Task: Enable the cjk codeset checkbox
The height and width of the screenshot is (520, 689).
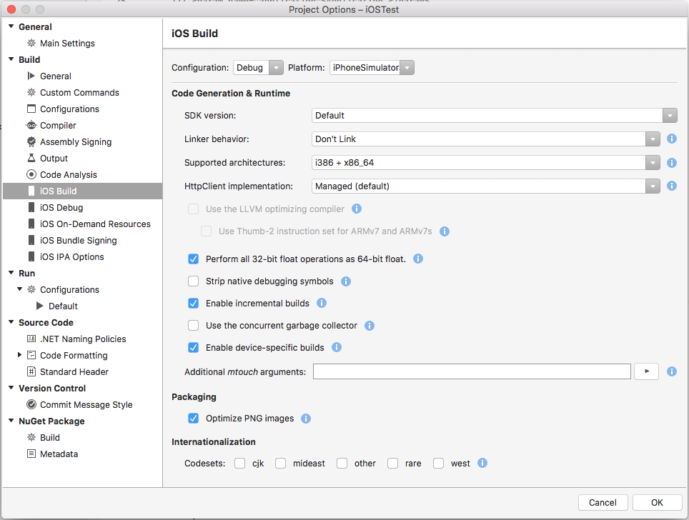Action: click(239, 463)
